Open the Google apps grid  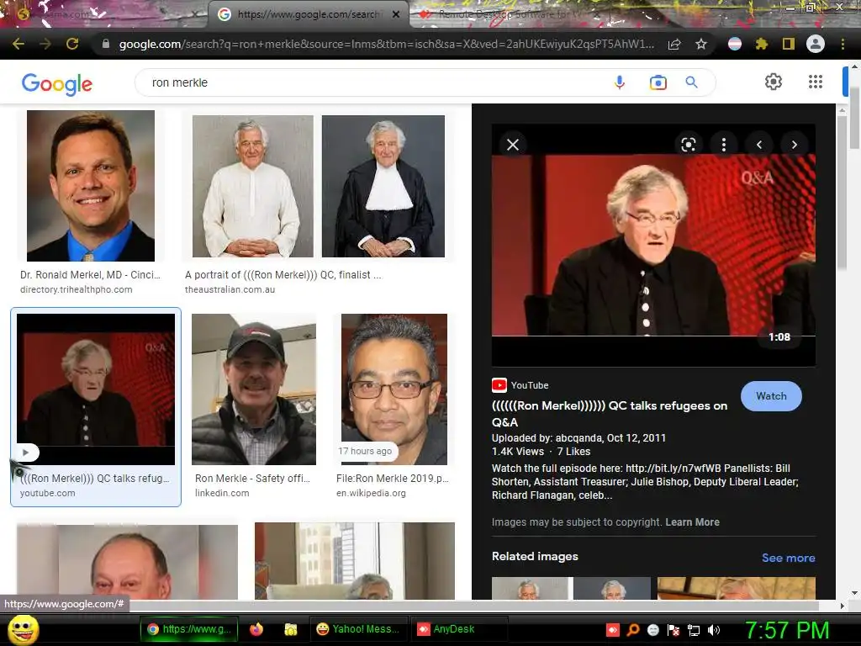coord(816,82)
